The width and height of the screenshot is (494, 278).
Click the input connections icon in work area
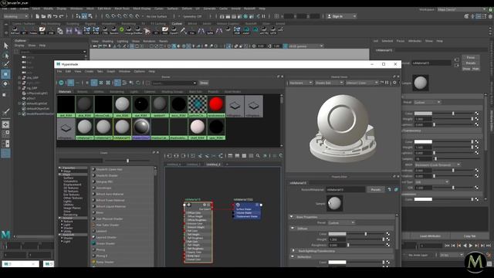click(169, 155)
